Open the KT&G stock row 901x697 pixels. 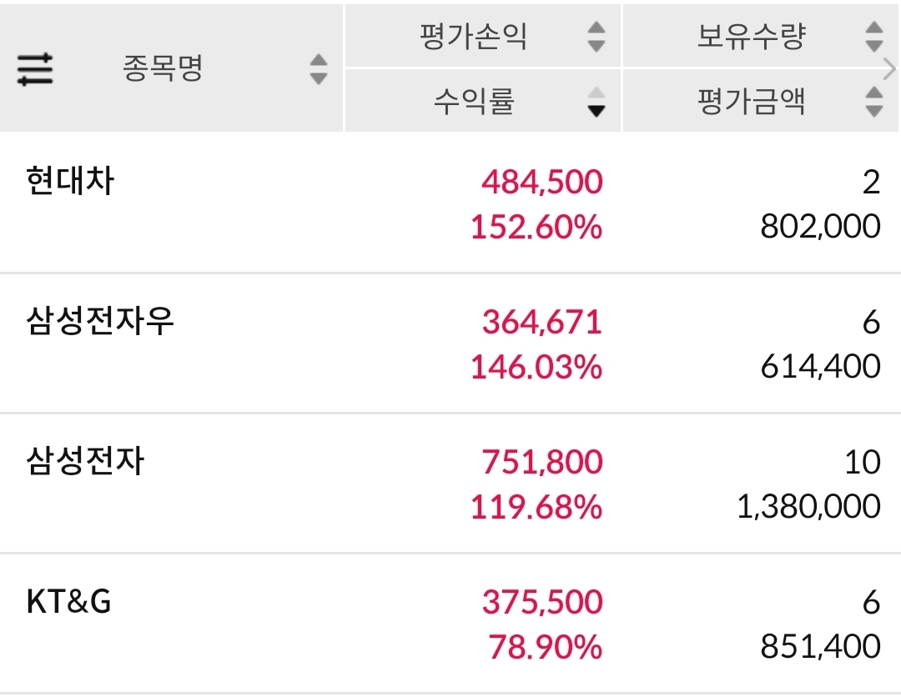coord(450,624)
